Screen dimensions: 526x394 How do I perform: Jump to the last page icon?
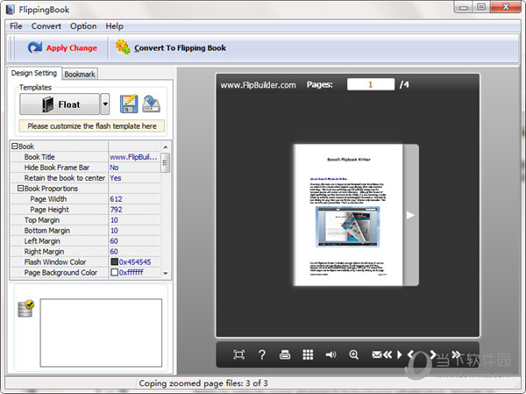(x=456, y=355)
